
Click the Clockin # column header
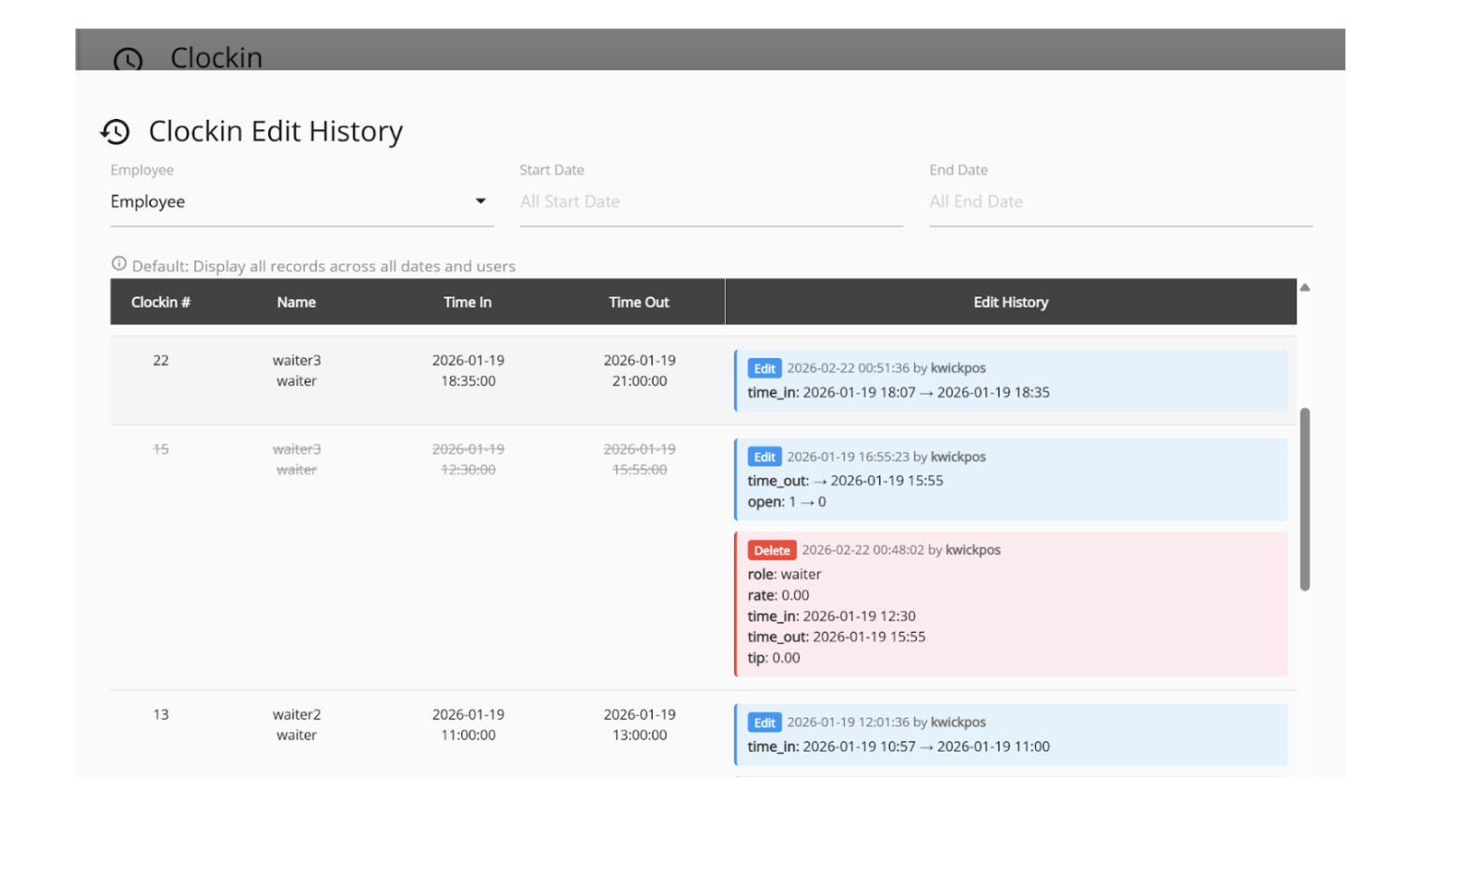[x=161, y=302]
